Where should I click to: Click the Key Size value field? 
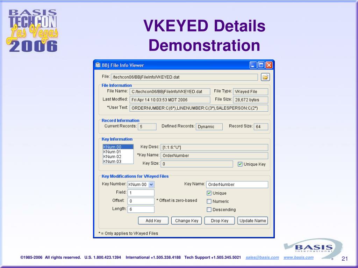[197, 164]
